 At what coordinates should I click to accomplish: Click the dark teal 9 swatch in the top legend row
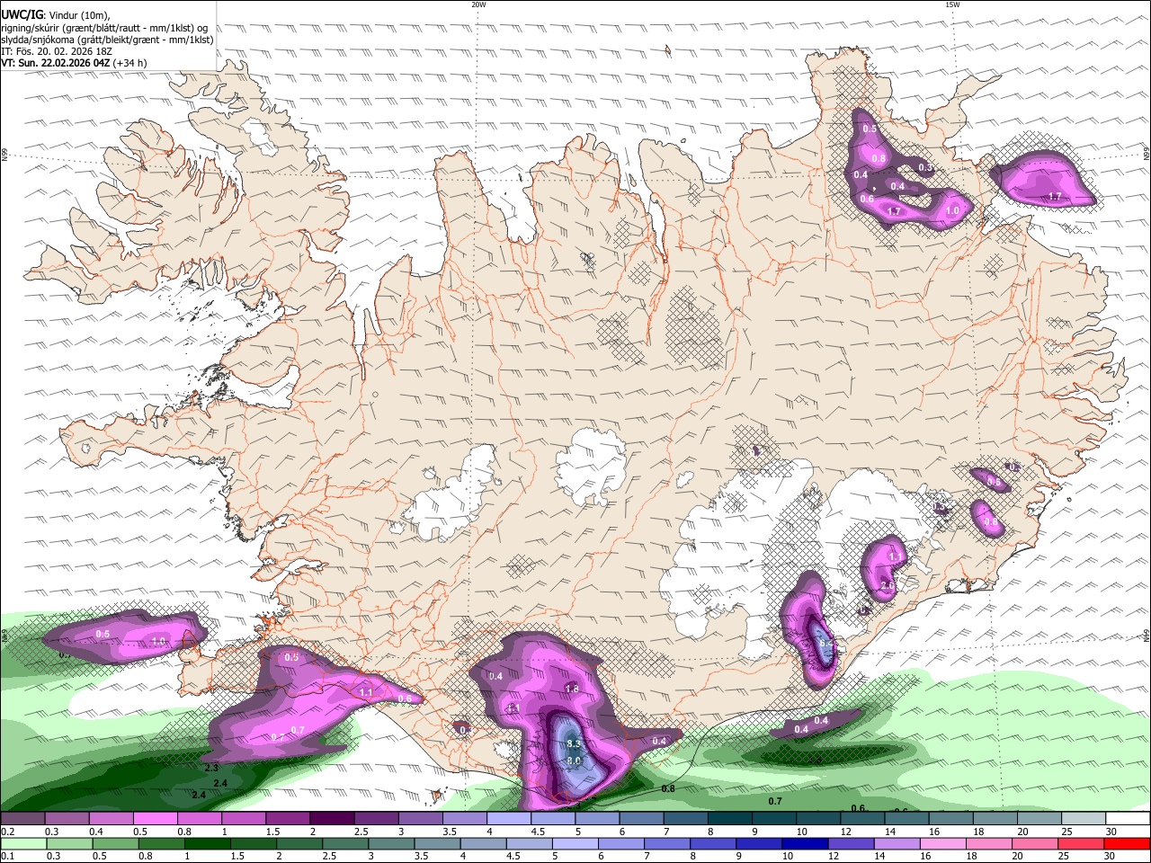(x=774, y=819)
